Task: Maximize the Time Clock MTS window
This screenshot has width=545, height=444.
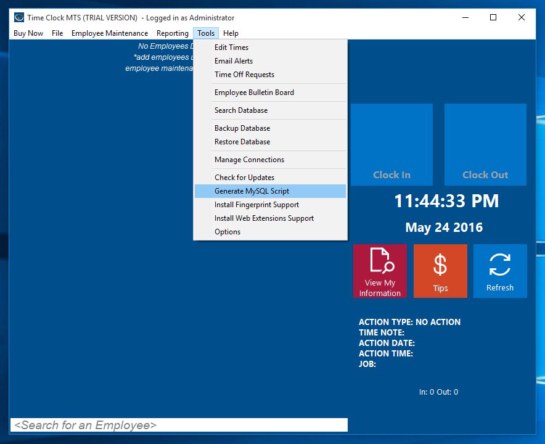Action: [x=493, y=17]
